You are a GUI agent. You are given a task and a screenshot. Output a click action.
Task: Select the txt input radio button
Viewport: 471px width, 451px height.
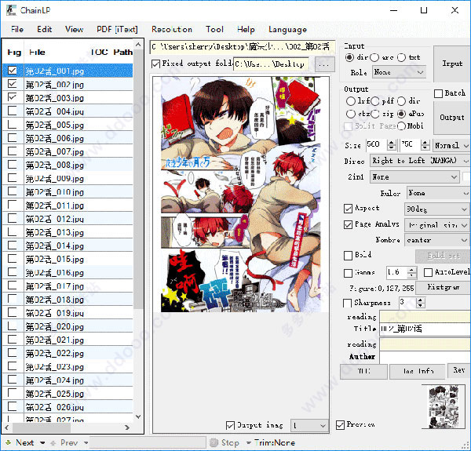[402, 57]
